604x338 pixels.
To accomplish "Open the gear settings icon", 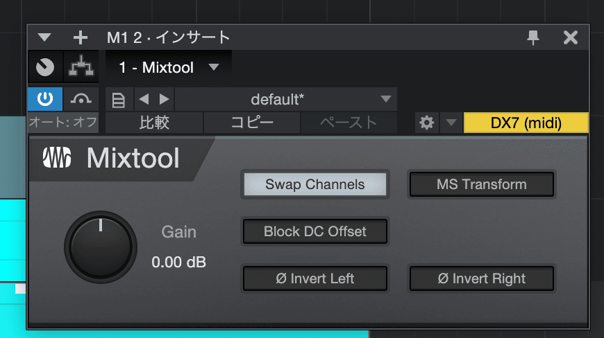I will pos(426,123).
